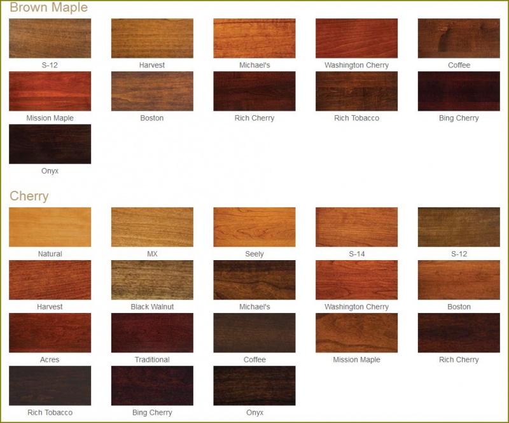The width and height of the screenshot is (509, 423).
Task: Choose the Cherry Bing Cherry swatch
Action: pos(152,385)
